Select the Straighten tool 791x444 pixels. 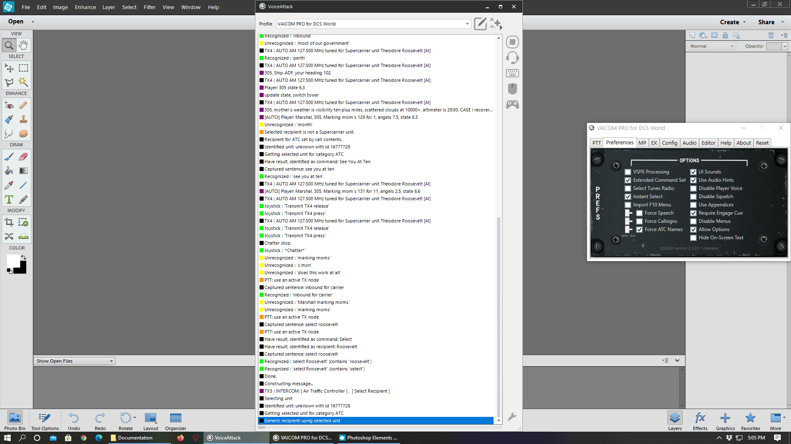[x=23, y=236]
